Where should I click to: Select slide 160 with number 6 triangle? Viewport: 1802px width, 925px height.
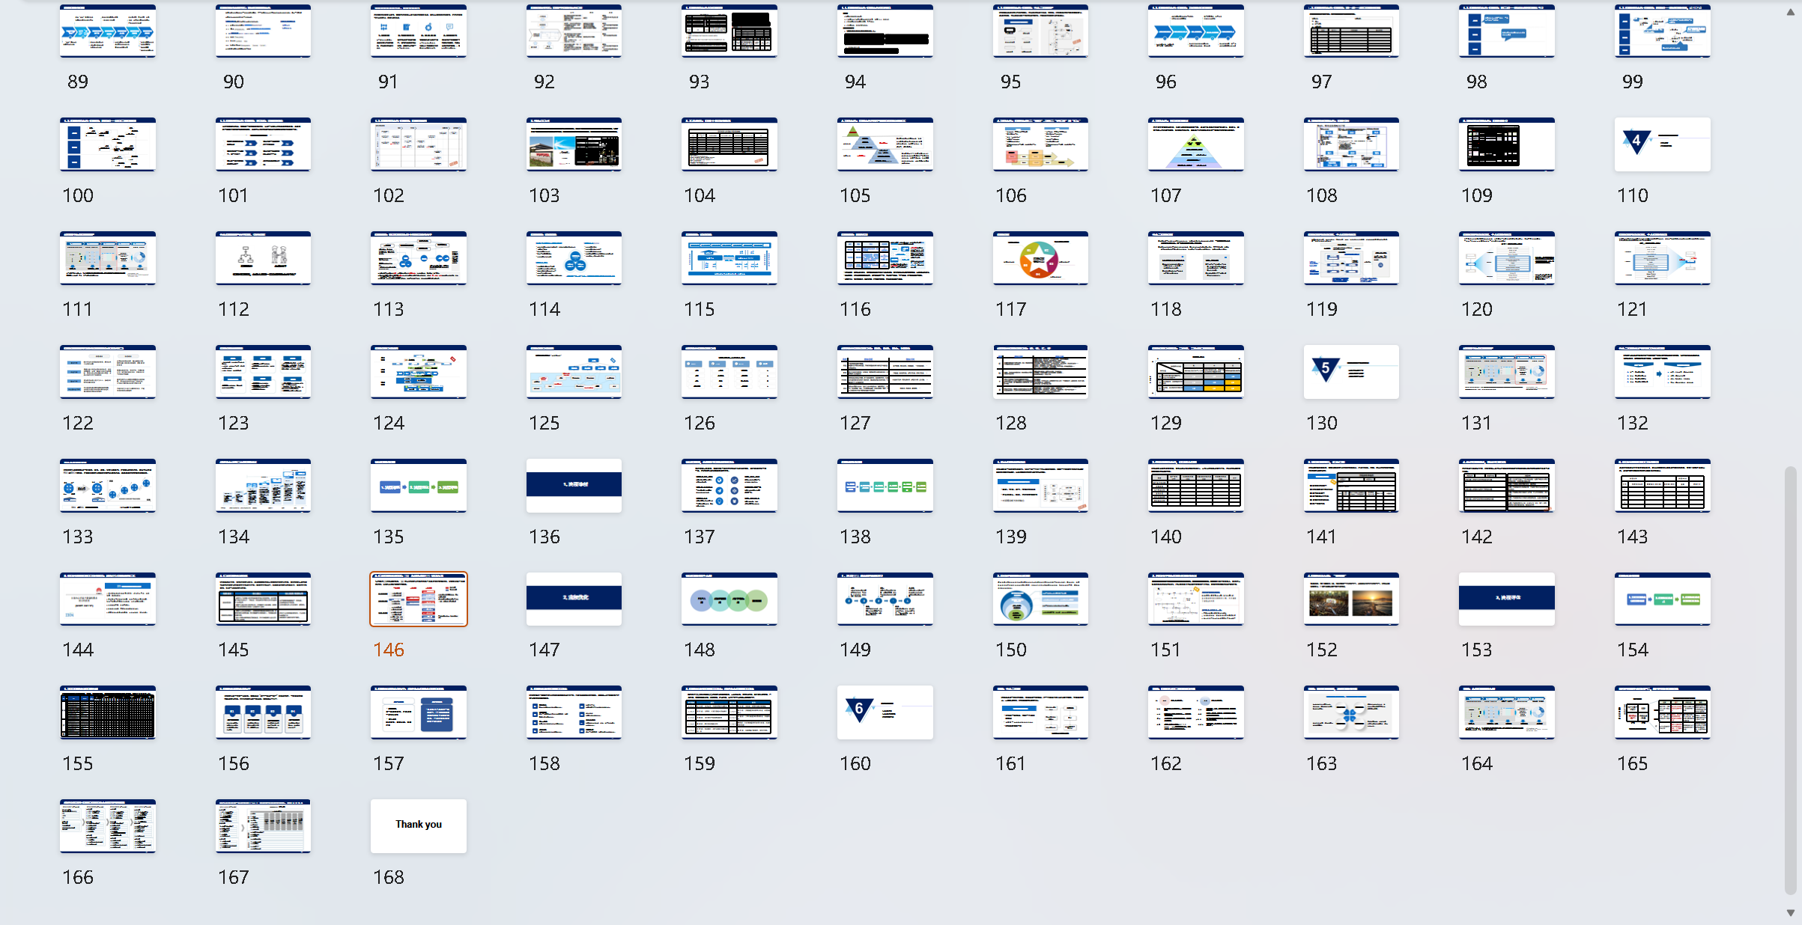(x=885, y=712)
